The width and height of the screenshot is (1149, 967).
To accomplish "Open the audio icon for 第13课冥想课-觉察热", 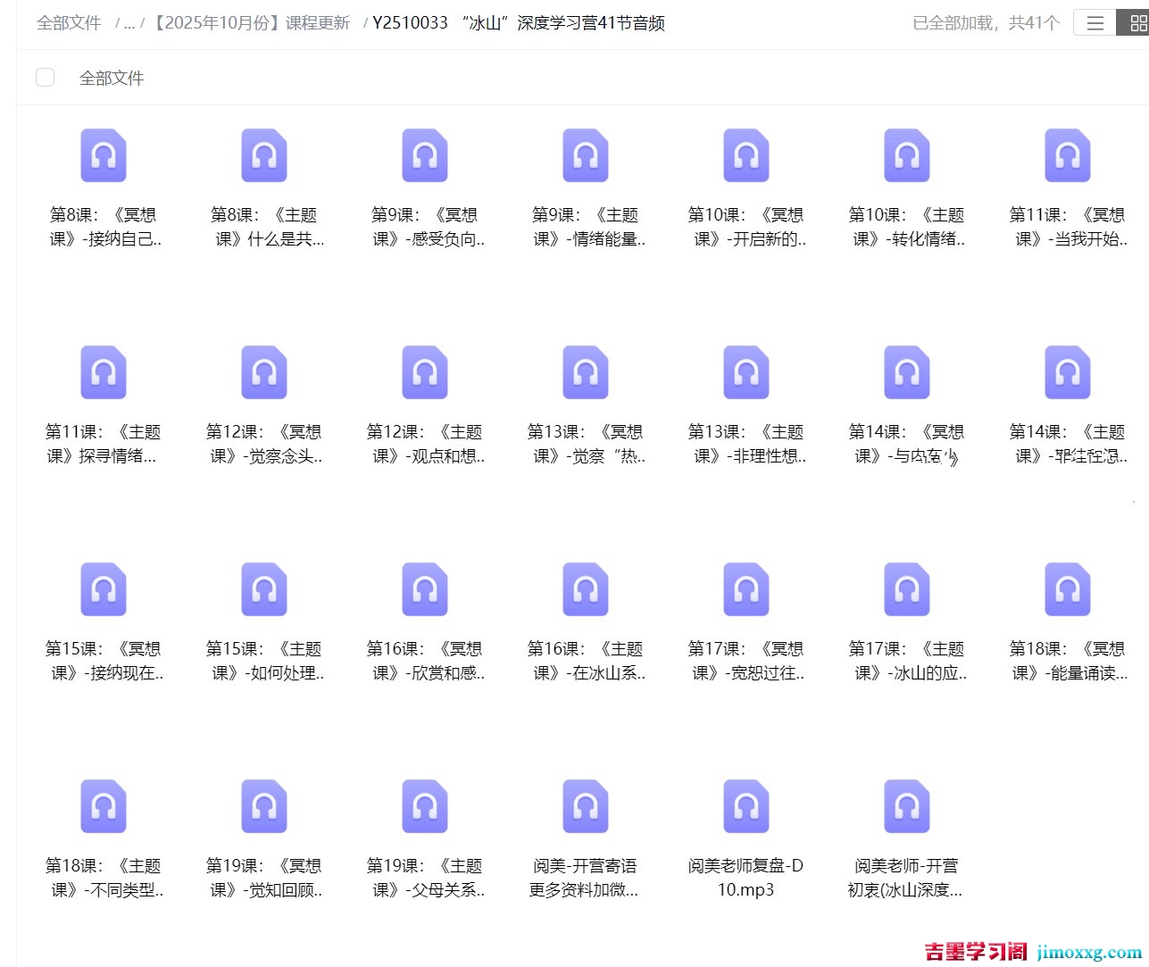I will point(585,372).
